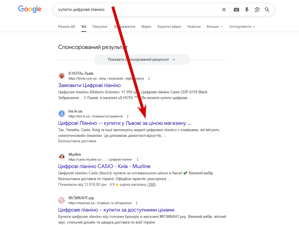Click in the search field text
The height and width of the screenshot is (225, 299).
[x=81, y=9]
